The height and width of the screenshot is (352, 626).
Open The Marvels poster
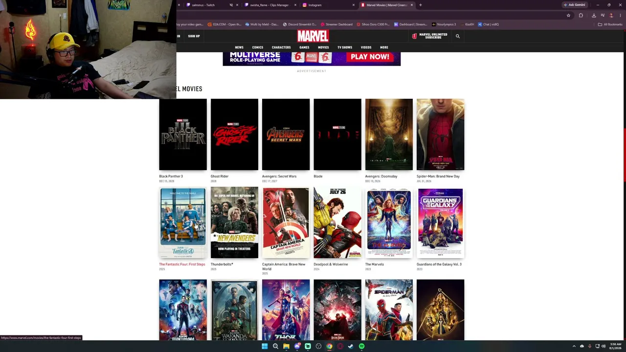(x=389, y=222)
